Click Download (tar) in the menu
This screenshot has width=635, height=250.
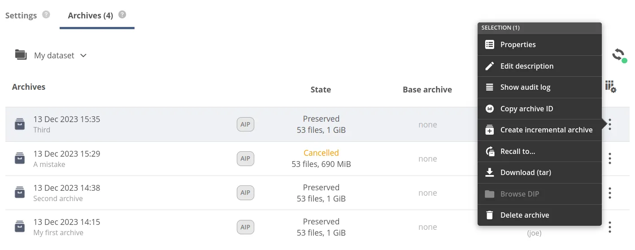526,172
